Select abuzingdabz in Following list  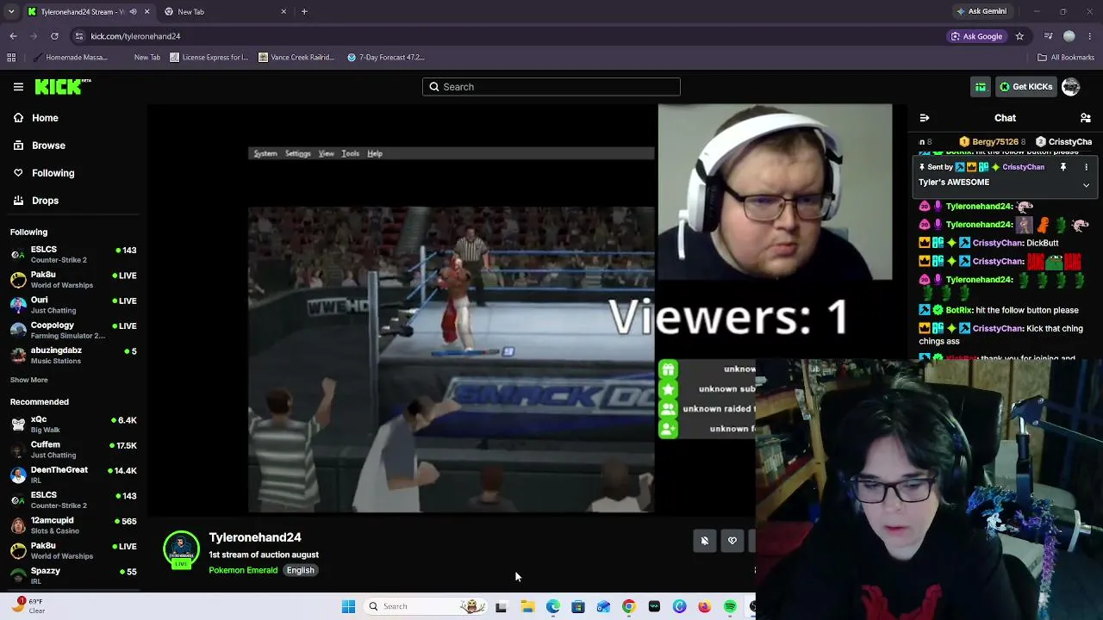[73, 355]
